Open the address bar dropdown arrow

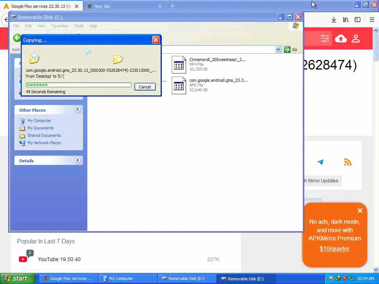[278, 50]
